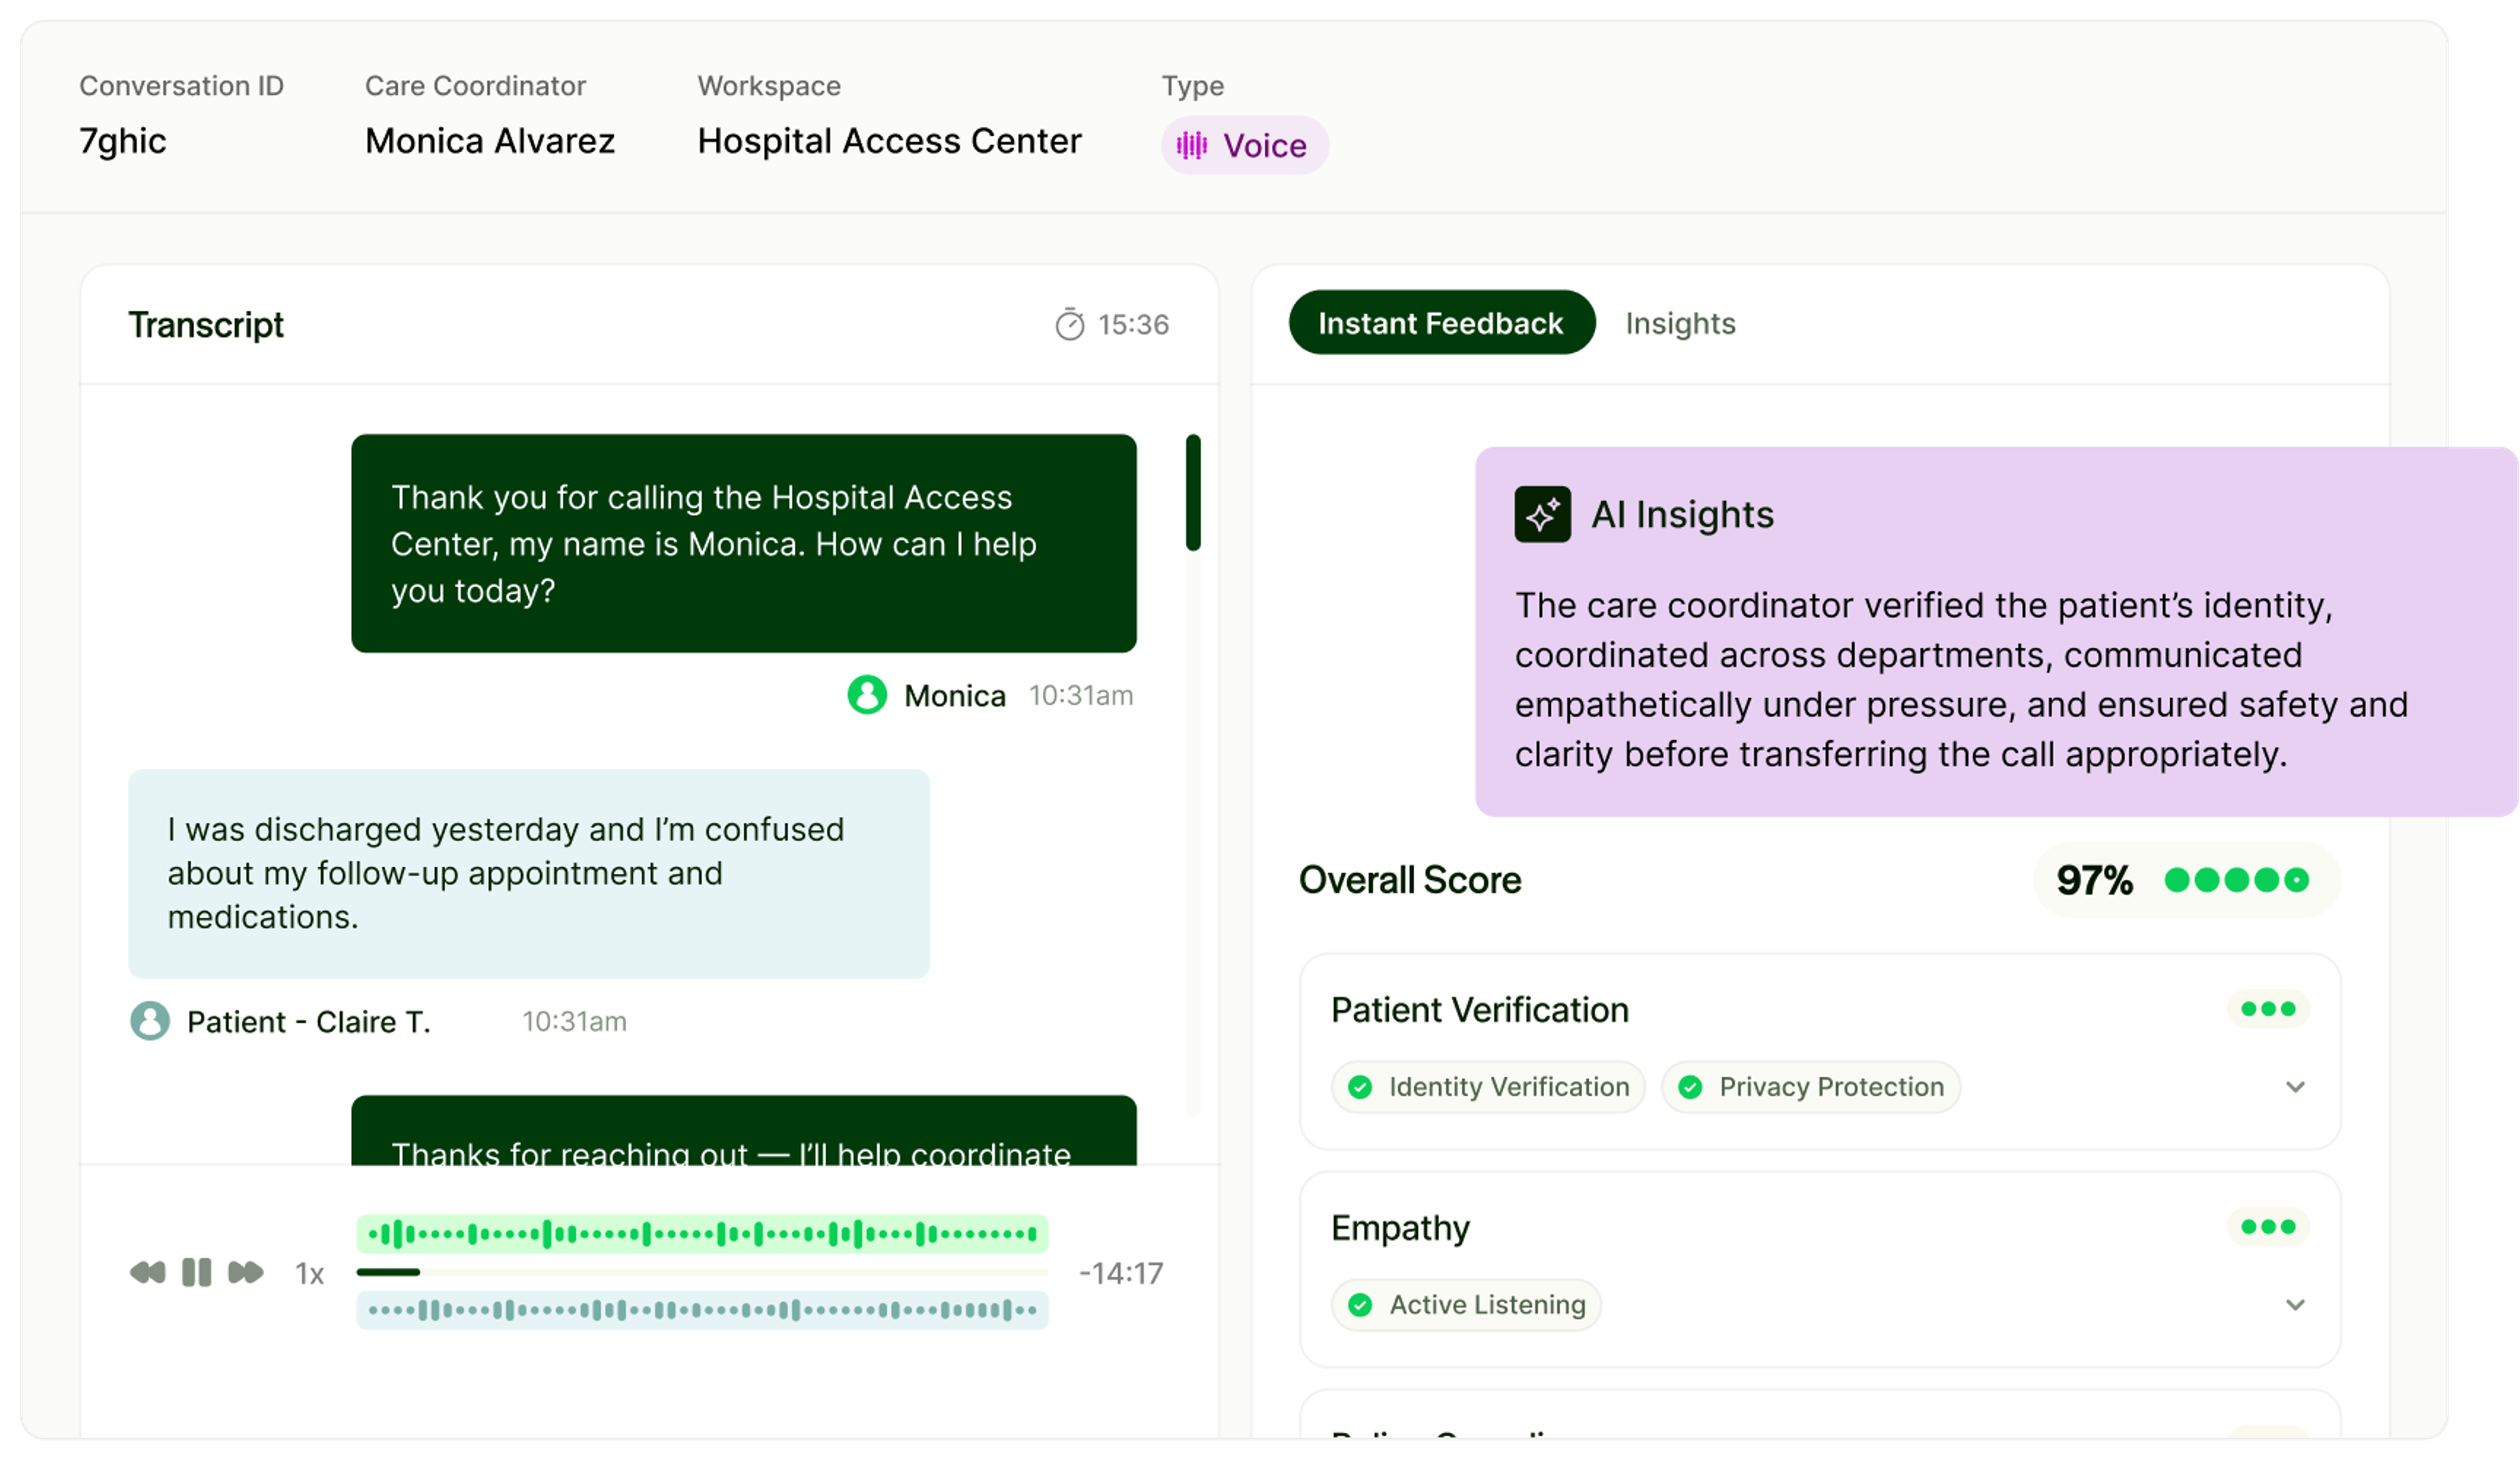Click the Voice waveform type badge
2520x1459 pixels.
tap(1244, 146)
